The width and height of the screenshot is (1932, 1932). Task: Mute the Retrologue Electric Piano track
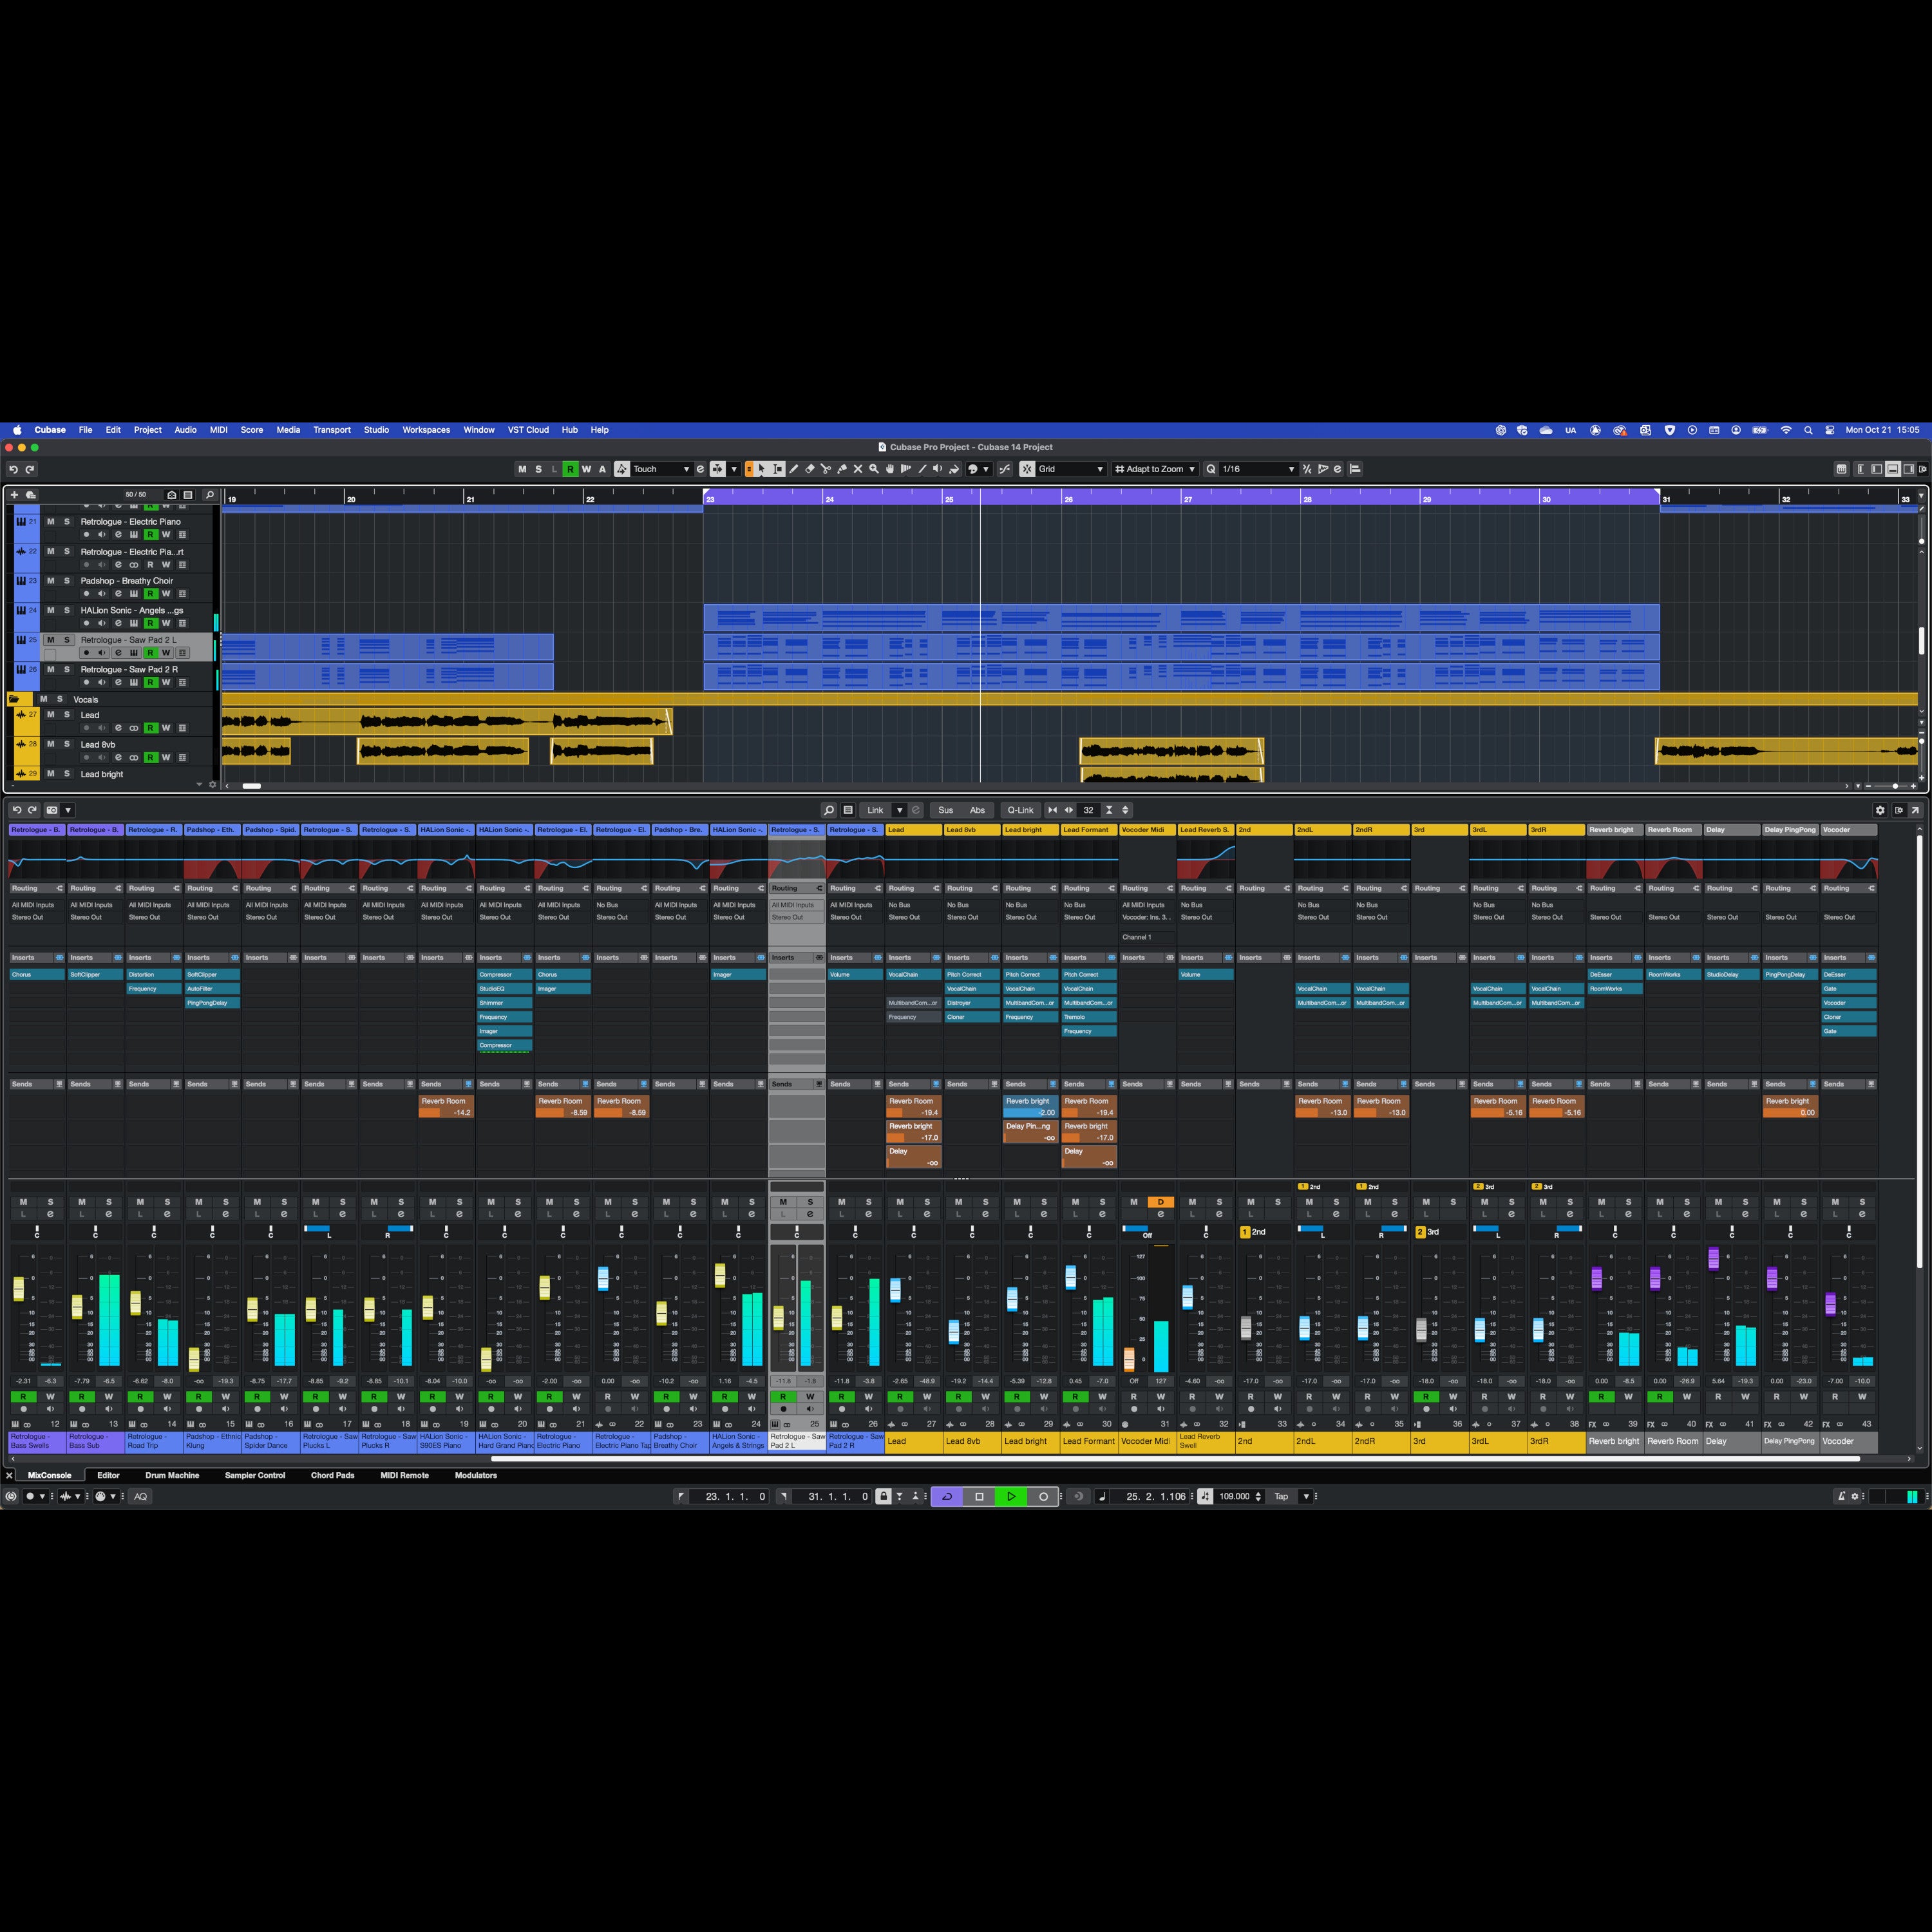coord(51,522)
